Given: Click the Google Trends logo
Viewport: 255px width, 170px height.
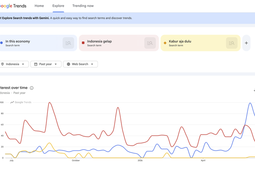Looking at the screenshot, I should tap(13, 6).
